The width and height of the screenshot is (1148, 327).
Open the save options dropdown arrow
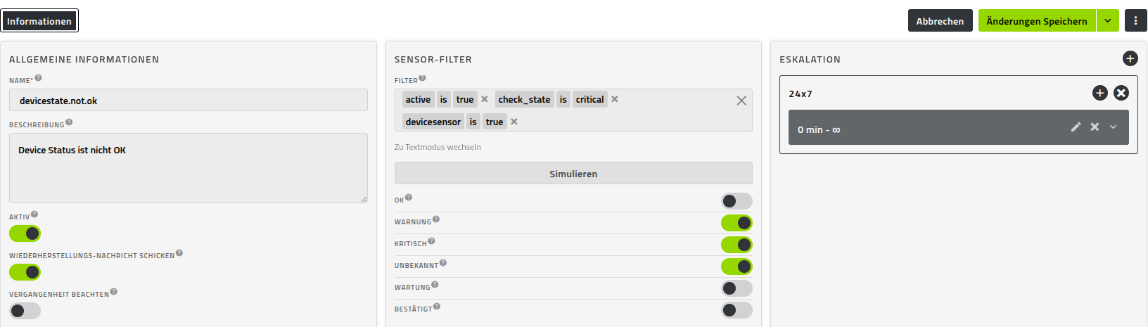tap(1107, 21)
